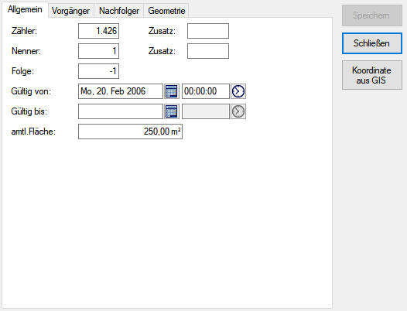Click the Koordinate aus GIS button
This screenshot has height=311, width=407.
(371, 75)
